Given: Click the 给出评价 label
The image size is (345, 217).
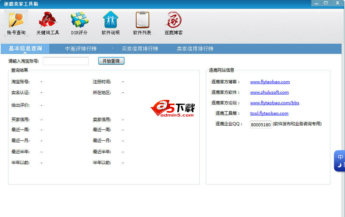Looking at the screenshot, I should click(x=20, y=105).
